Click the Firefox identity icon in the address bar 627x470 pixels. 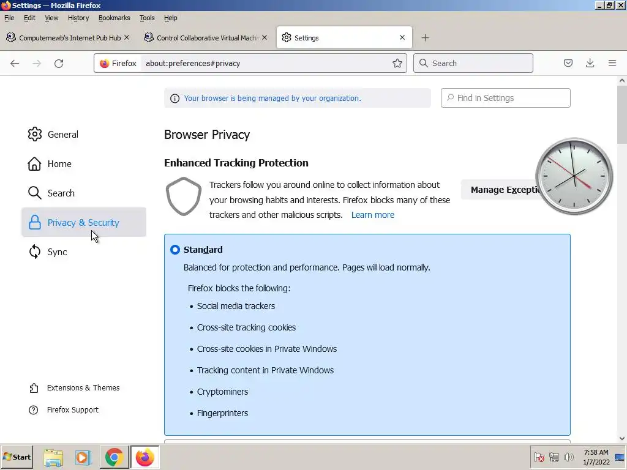pos(104,63)
